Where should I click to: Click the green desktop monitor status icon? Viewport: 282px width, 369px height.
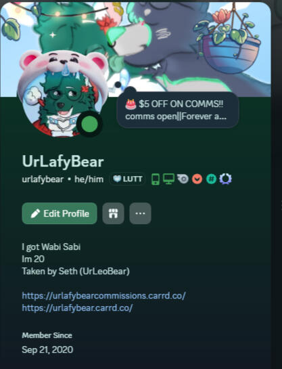pos(169,179)
